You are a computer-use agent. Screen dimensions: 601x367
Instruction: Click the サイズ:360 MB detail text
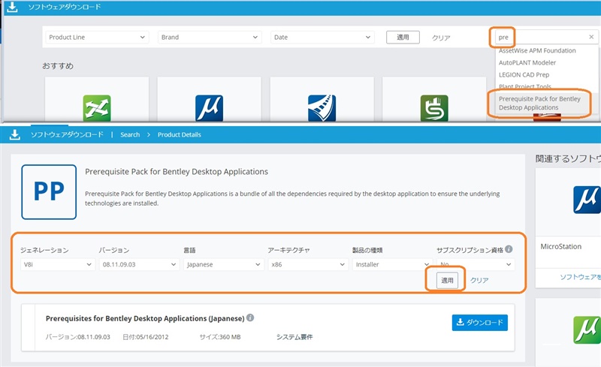(220, 337)
